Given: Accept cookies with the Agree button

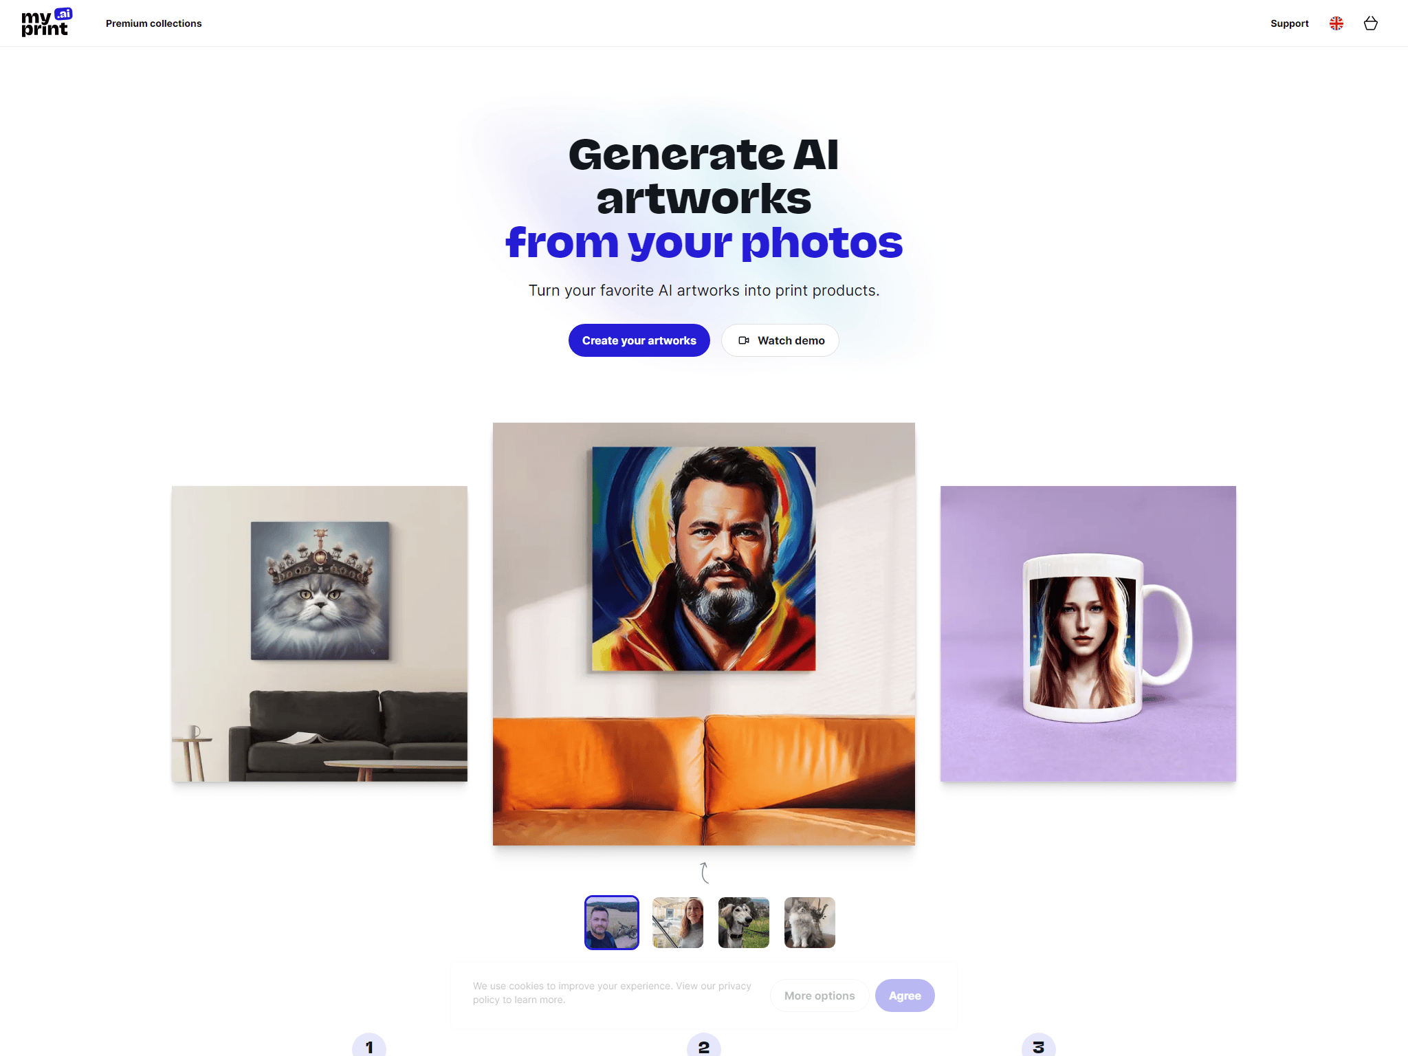Looking at the screenshot, I should click(x=905, y=995).
